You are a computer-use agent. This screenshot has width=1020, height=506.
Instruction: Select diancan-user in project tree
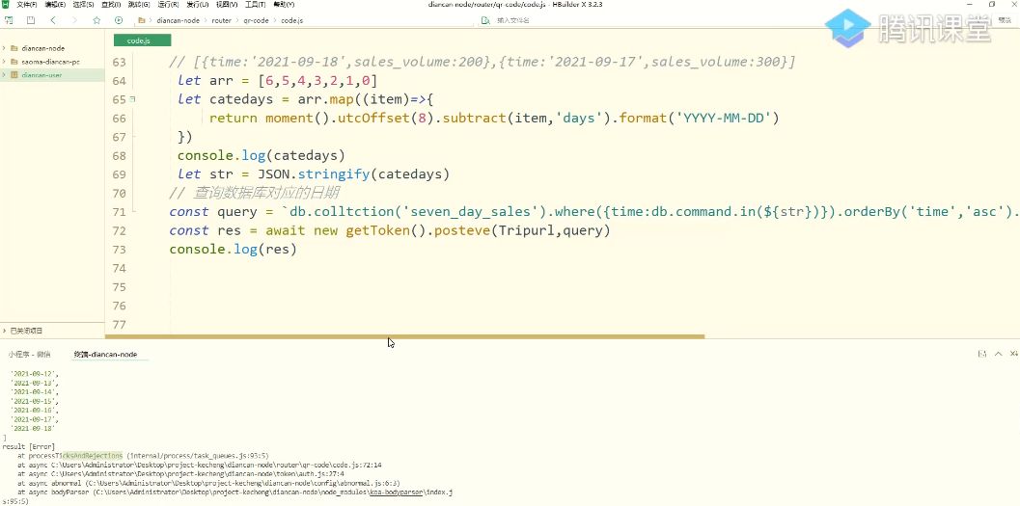point(41,75)
